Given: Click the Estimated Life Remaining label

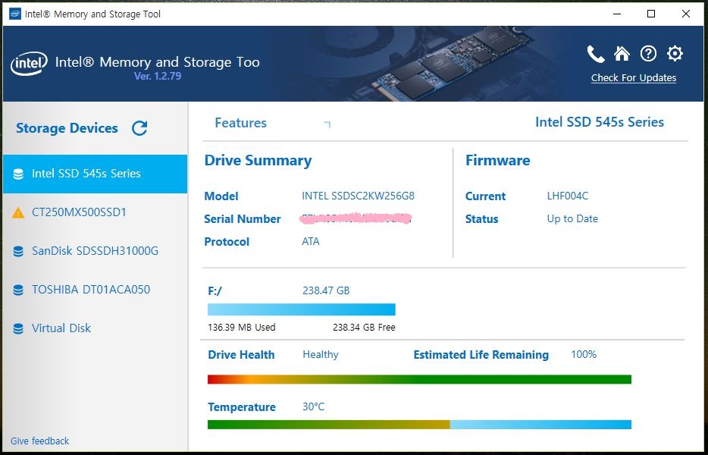Looking at the screenshot, I should tap(481, 355).
